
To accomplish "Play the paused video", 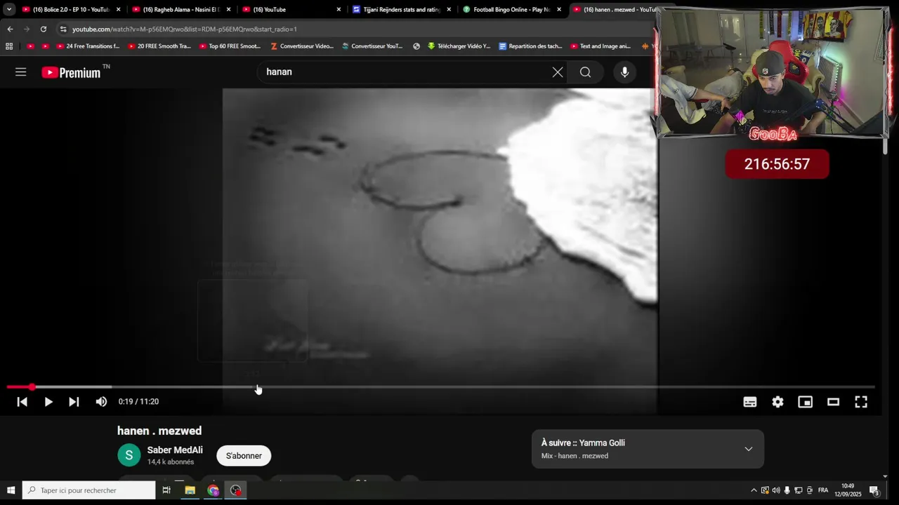I will pyautogui.click(x=48, y=402).
